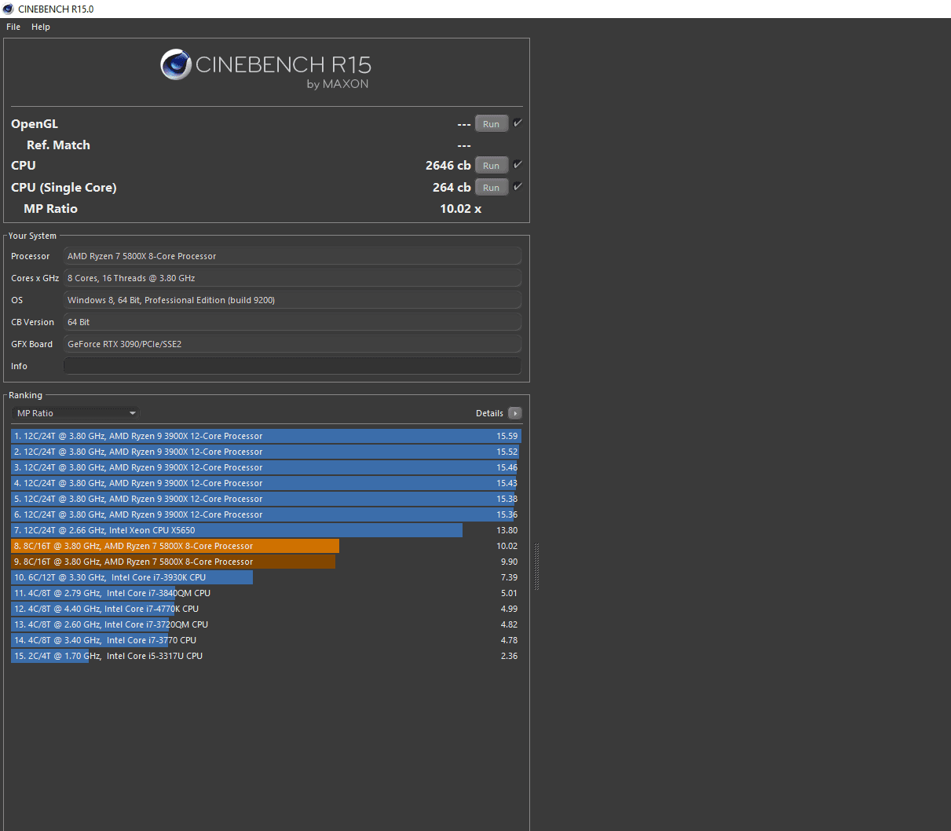Screen dimensions: 951x831
Task: Select ranking row 14 Core i7-3770
Action: (266, 640)
